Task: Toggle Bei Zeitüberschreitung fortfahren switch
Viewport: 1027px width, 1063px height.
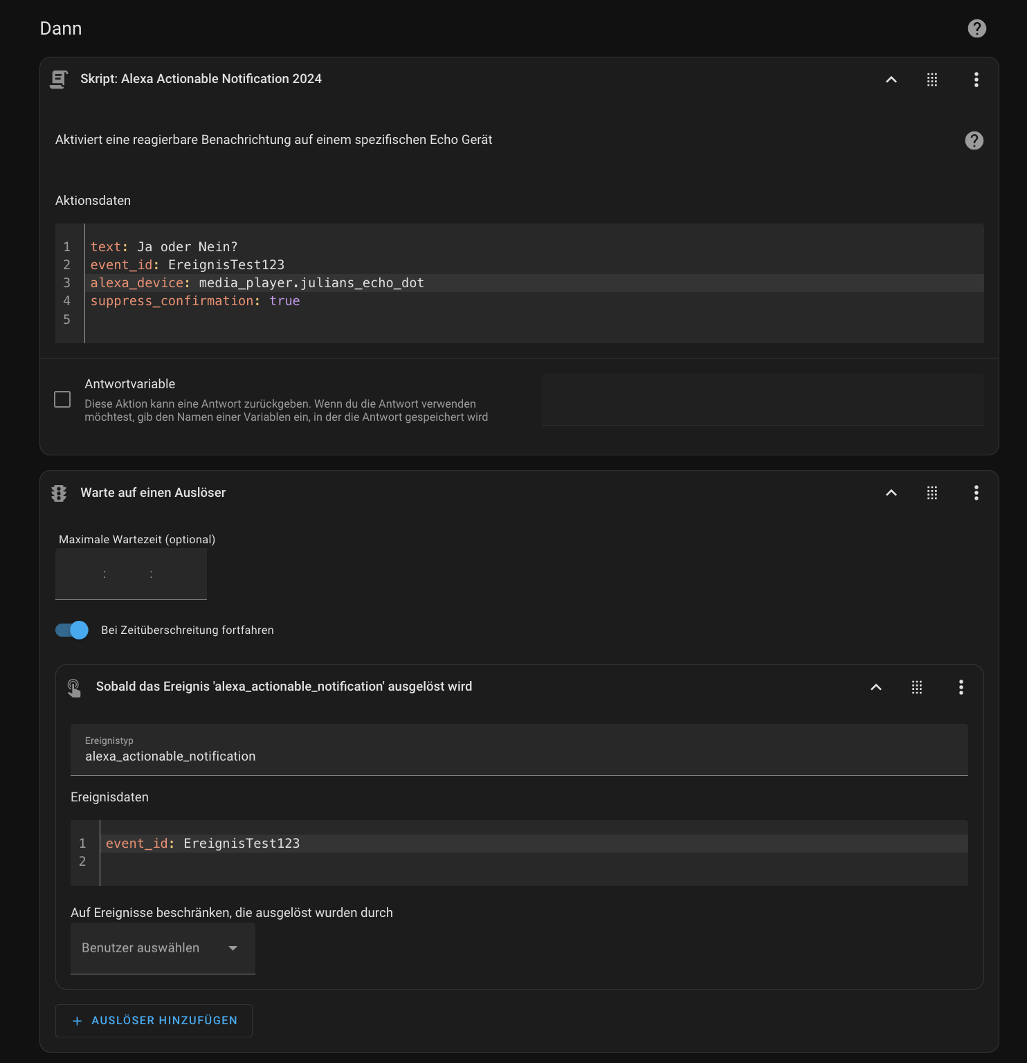Action: (x=72, y=630)
